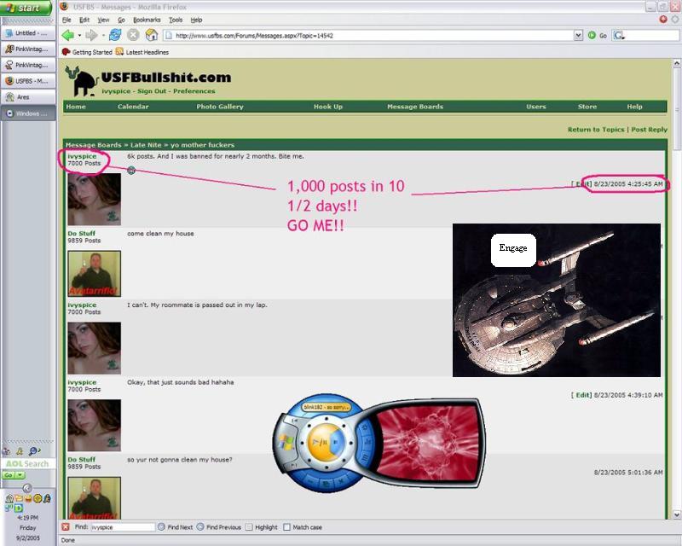
Task: Go back with the green Back arrow
Action: 68,35
